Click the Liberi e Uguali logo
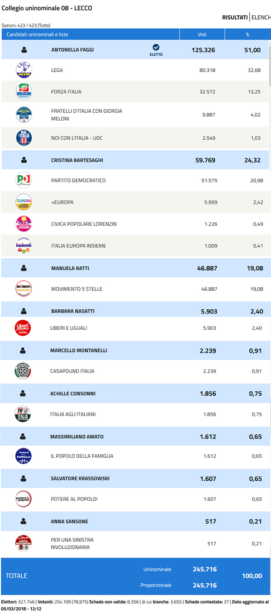Image resolution: width=271 pixels, height=614 pixels. [23, 328]
